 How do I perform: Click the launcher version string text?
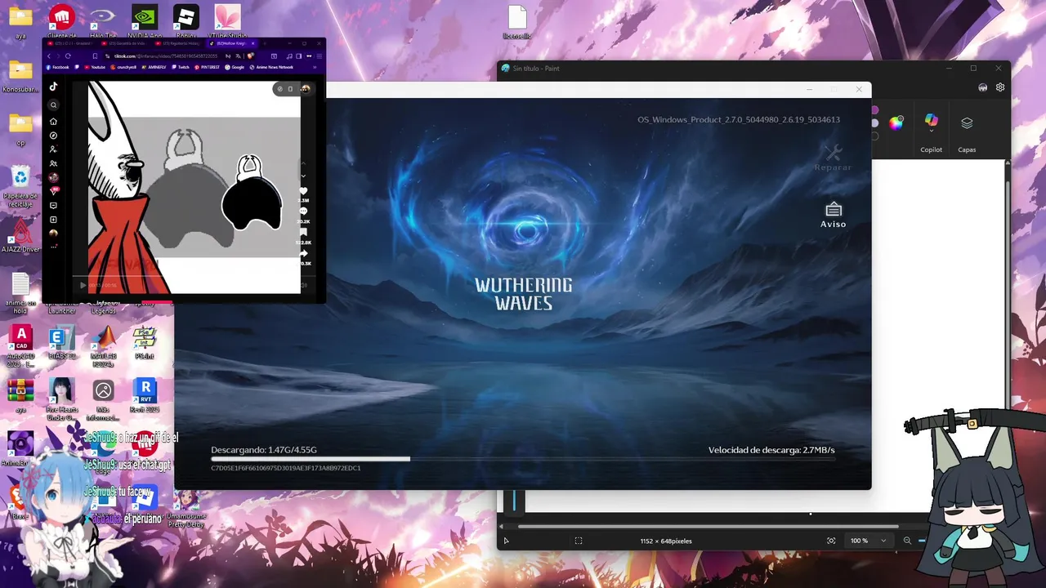pyautogui.click(x=739, y=119)
